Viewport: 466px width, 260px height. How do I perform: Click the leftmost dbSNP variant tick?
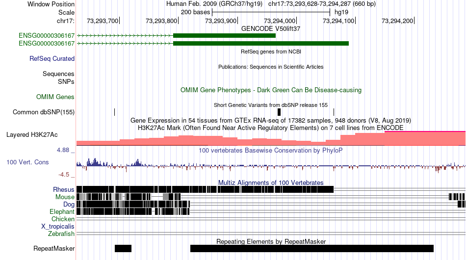pyautogui.click(x=114, y=112)
